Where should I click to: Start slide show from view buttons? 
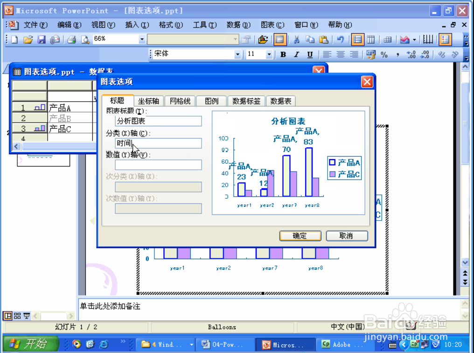[x=27, y=316]
